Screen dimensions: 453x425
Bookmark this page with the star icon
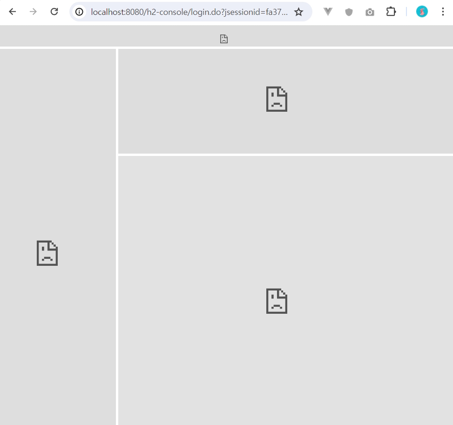point(298,12)
